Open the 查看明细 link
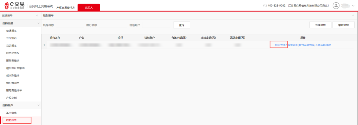The width and height of the screenshot is (358, 125). tap(293, 45)
